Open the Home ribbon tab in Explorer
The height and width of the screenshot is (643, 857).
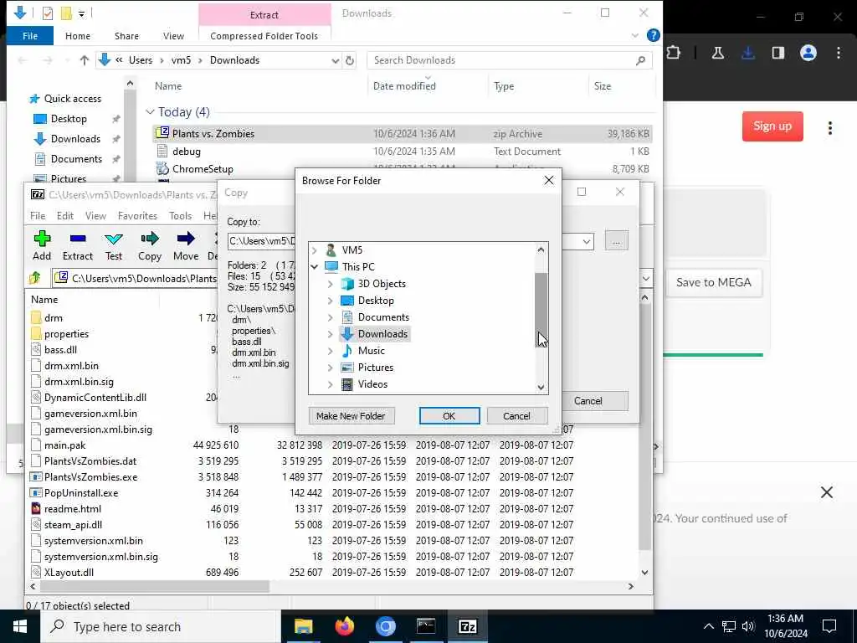[x=78, y=35]
